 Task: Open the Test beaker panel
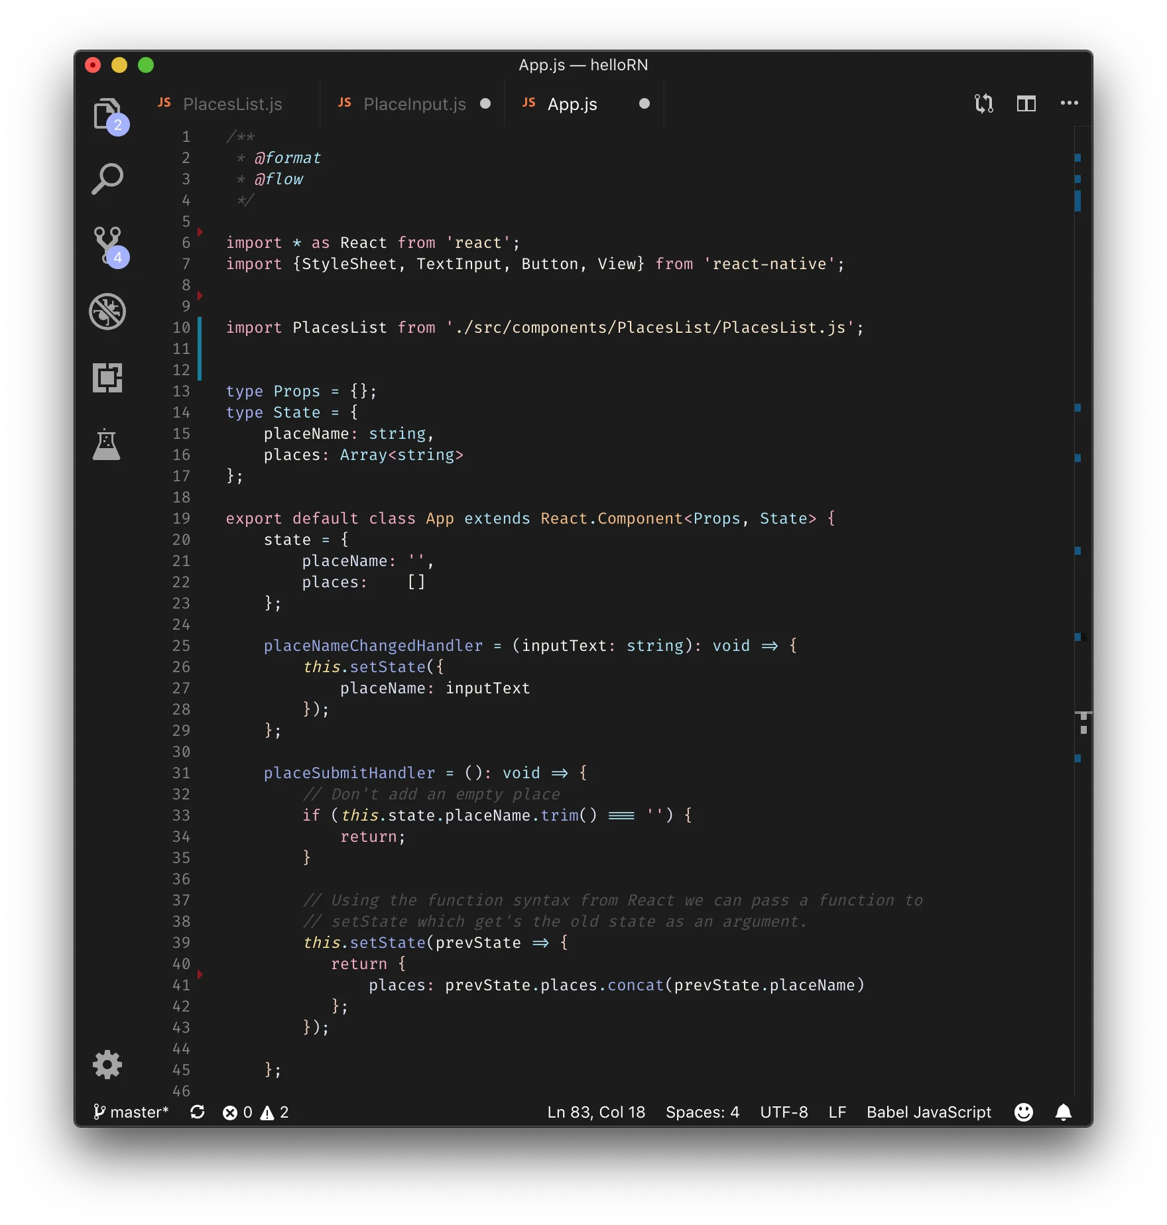[107, 444]
